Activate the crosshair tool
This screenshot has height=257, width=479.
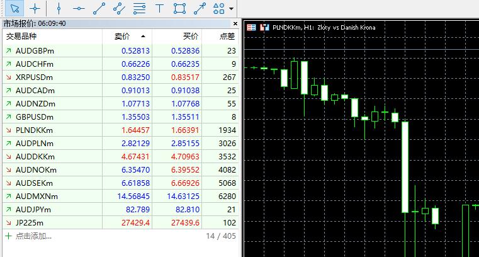click(x=35, y=8)
